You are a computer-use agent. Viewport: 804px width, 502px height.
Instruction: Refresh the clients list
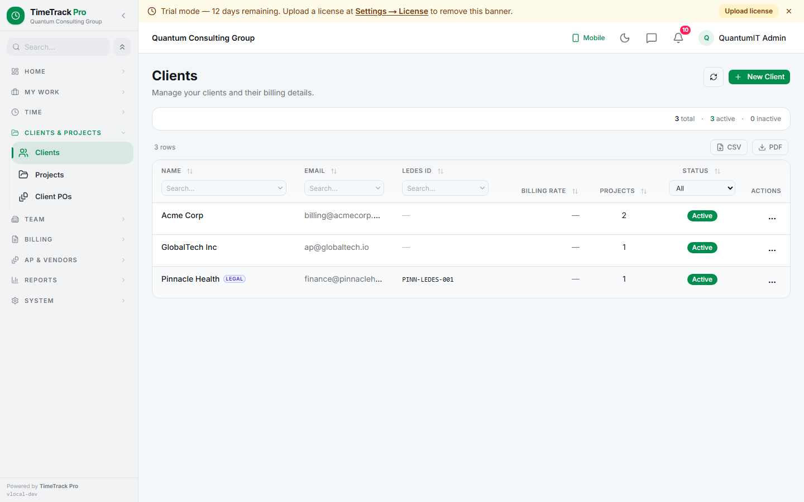tap(714, 77)
